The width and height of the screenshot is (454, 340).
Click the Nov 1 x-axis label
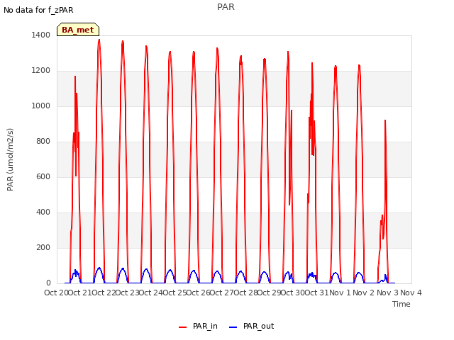(340, 293)
